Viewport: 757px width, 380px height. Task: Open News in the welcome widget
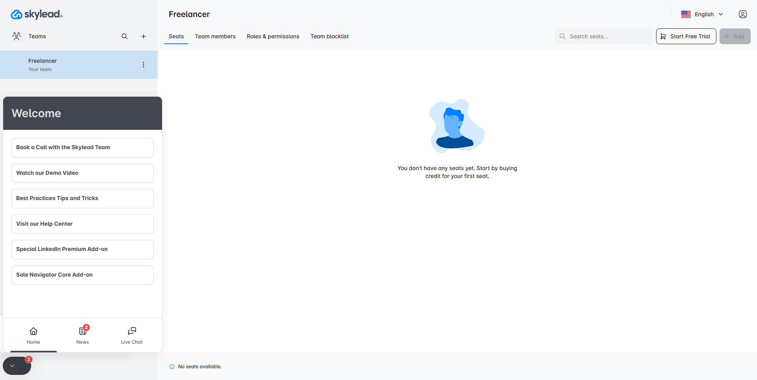(83, 335)
